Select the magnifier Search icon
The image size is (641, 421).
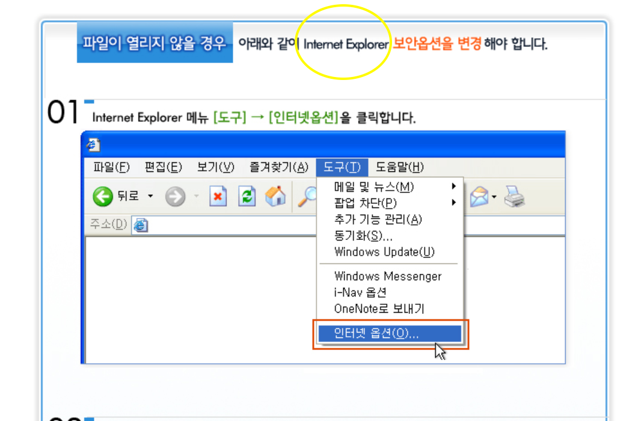tap(308, 197)
